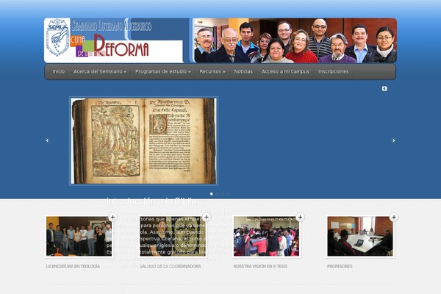Click plus icon on Saludo de la Coordinadora thumbnail
Viewport: 441px width, 294px height.
click(207, 218)
